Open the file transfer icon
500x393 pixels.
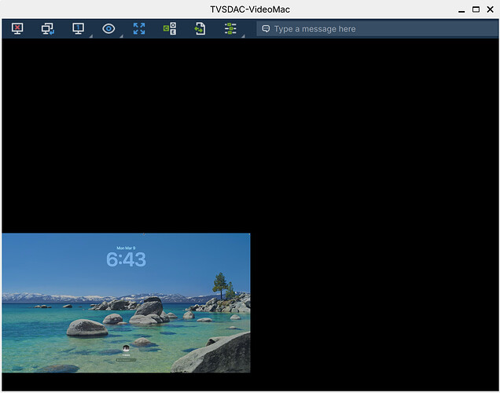200,28
